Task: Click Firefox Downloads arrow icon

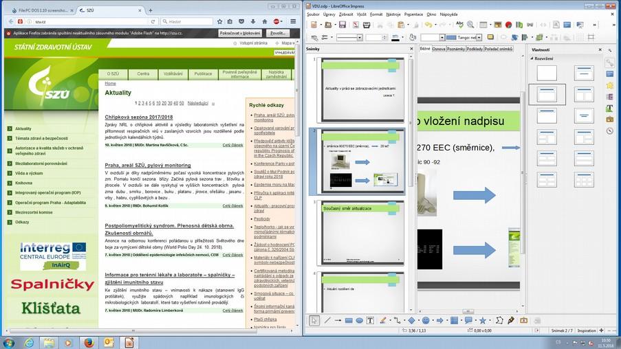Action: pyautogui.click(x=252, y=21)
